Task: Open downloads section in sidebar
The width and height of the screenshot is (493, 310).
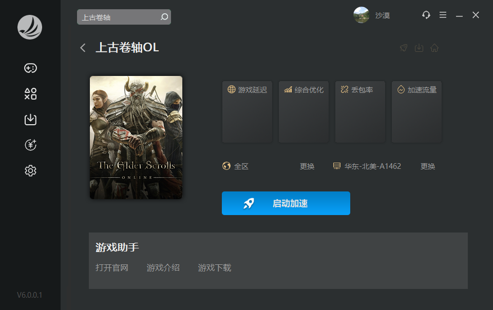Action: [30, 120]
